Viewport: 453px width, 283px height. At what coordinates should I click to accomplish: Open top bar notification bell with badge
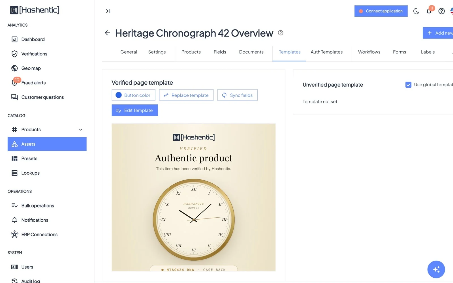[429, 11]
